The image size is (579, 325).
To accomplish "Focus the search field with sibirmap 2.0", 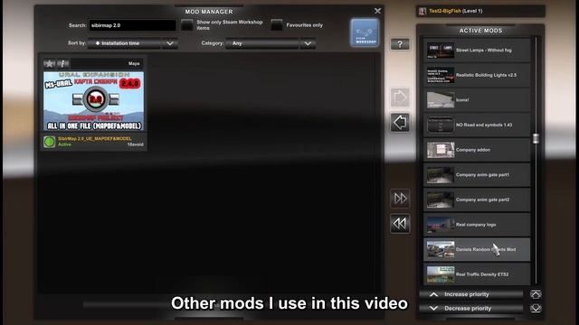I will (132, 25).
